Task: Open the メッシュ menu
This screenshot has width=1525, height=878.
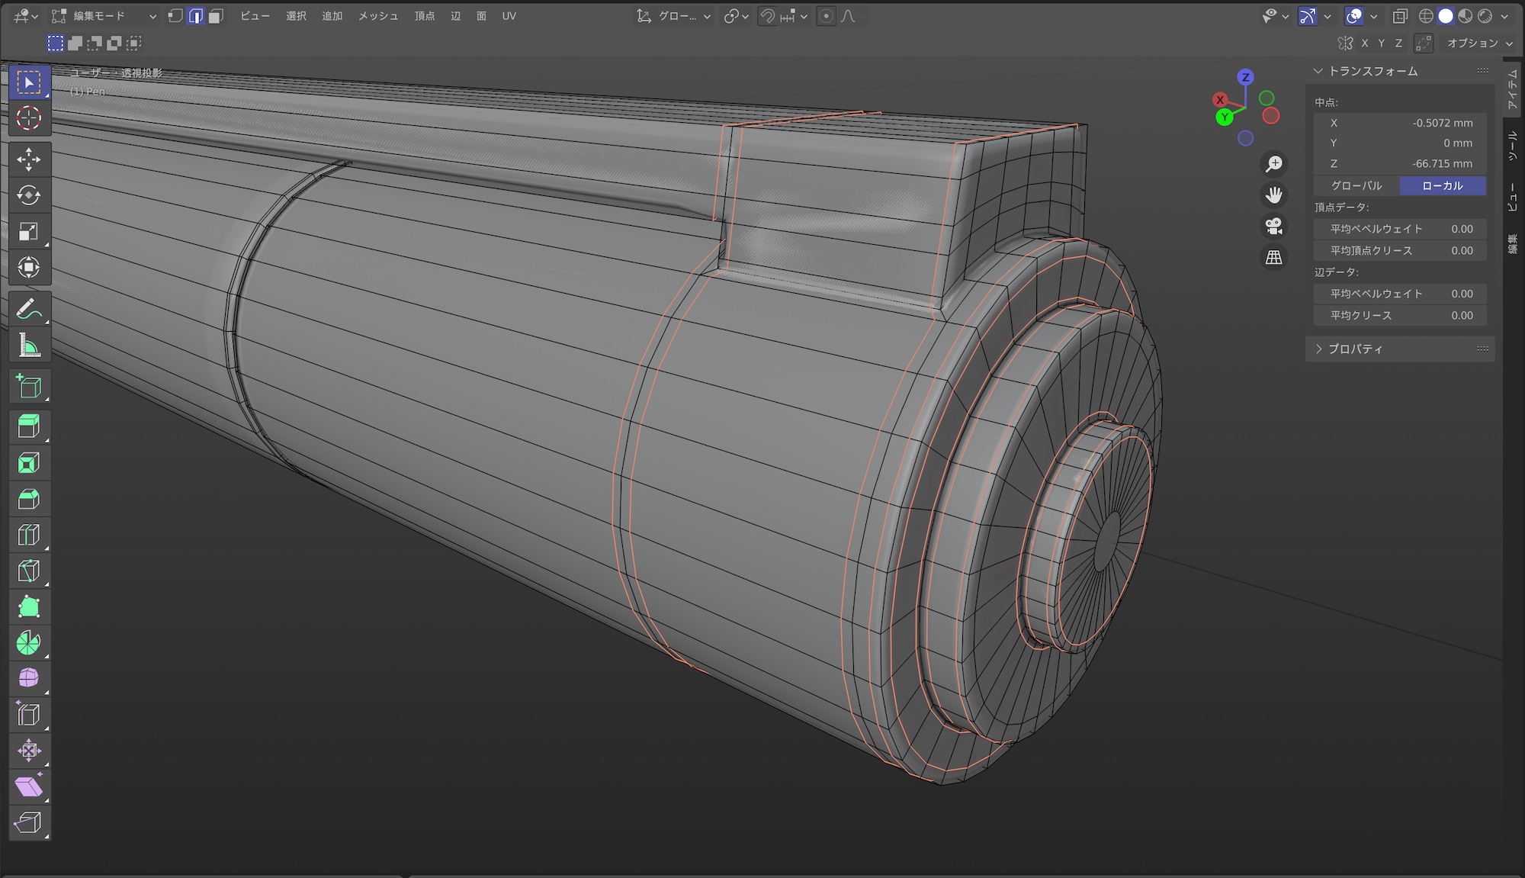Action: tap(378, 16)
